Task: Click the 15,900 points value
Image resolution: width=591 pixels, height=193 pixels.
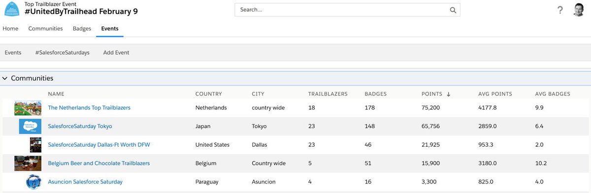Action: pyautogui.click(x=431, y=163)
